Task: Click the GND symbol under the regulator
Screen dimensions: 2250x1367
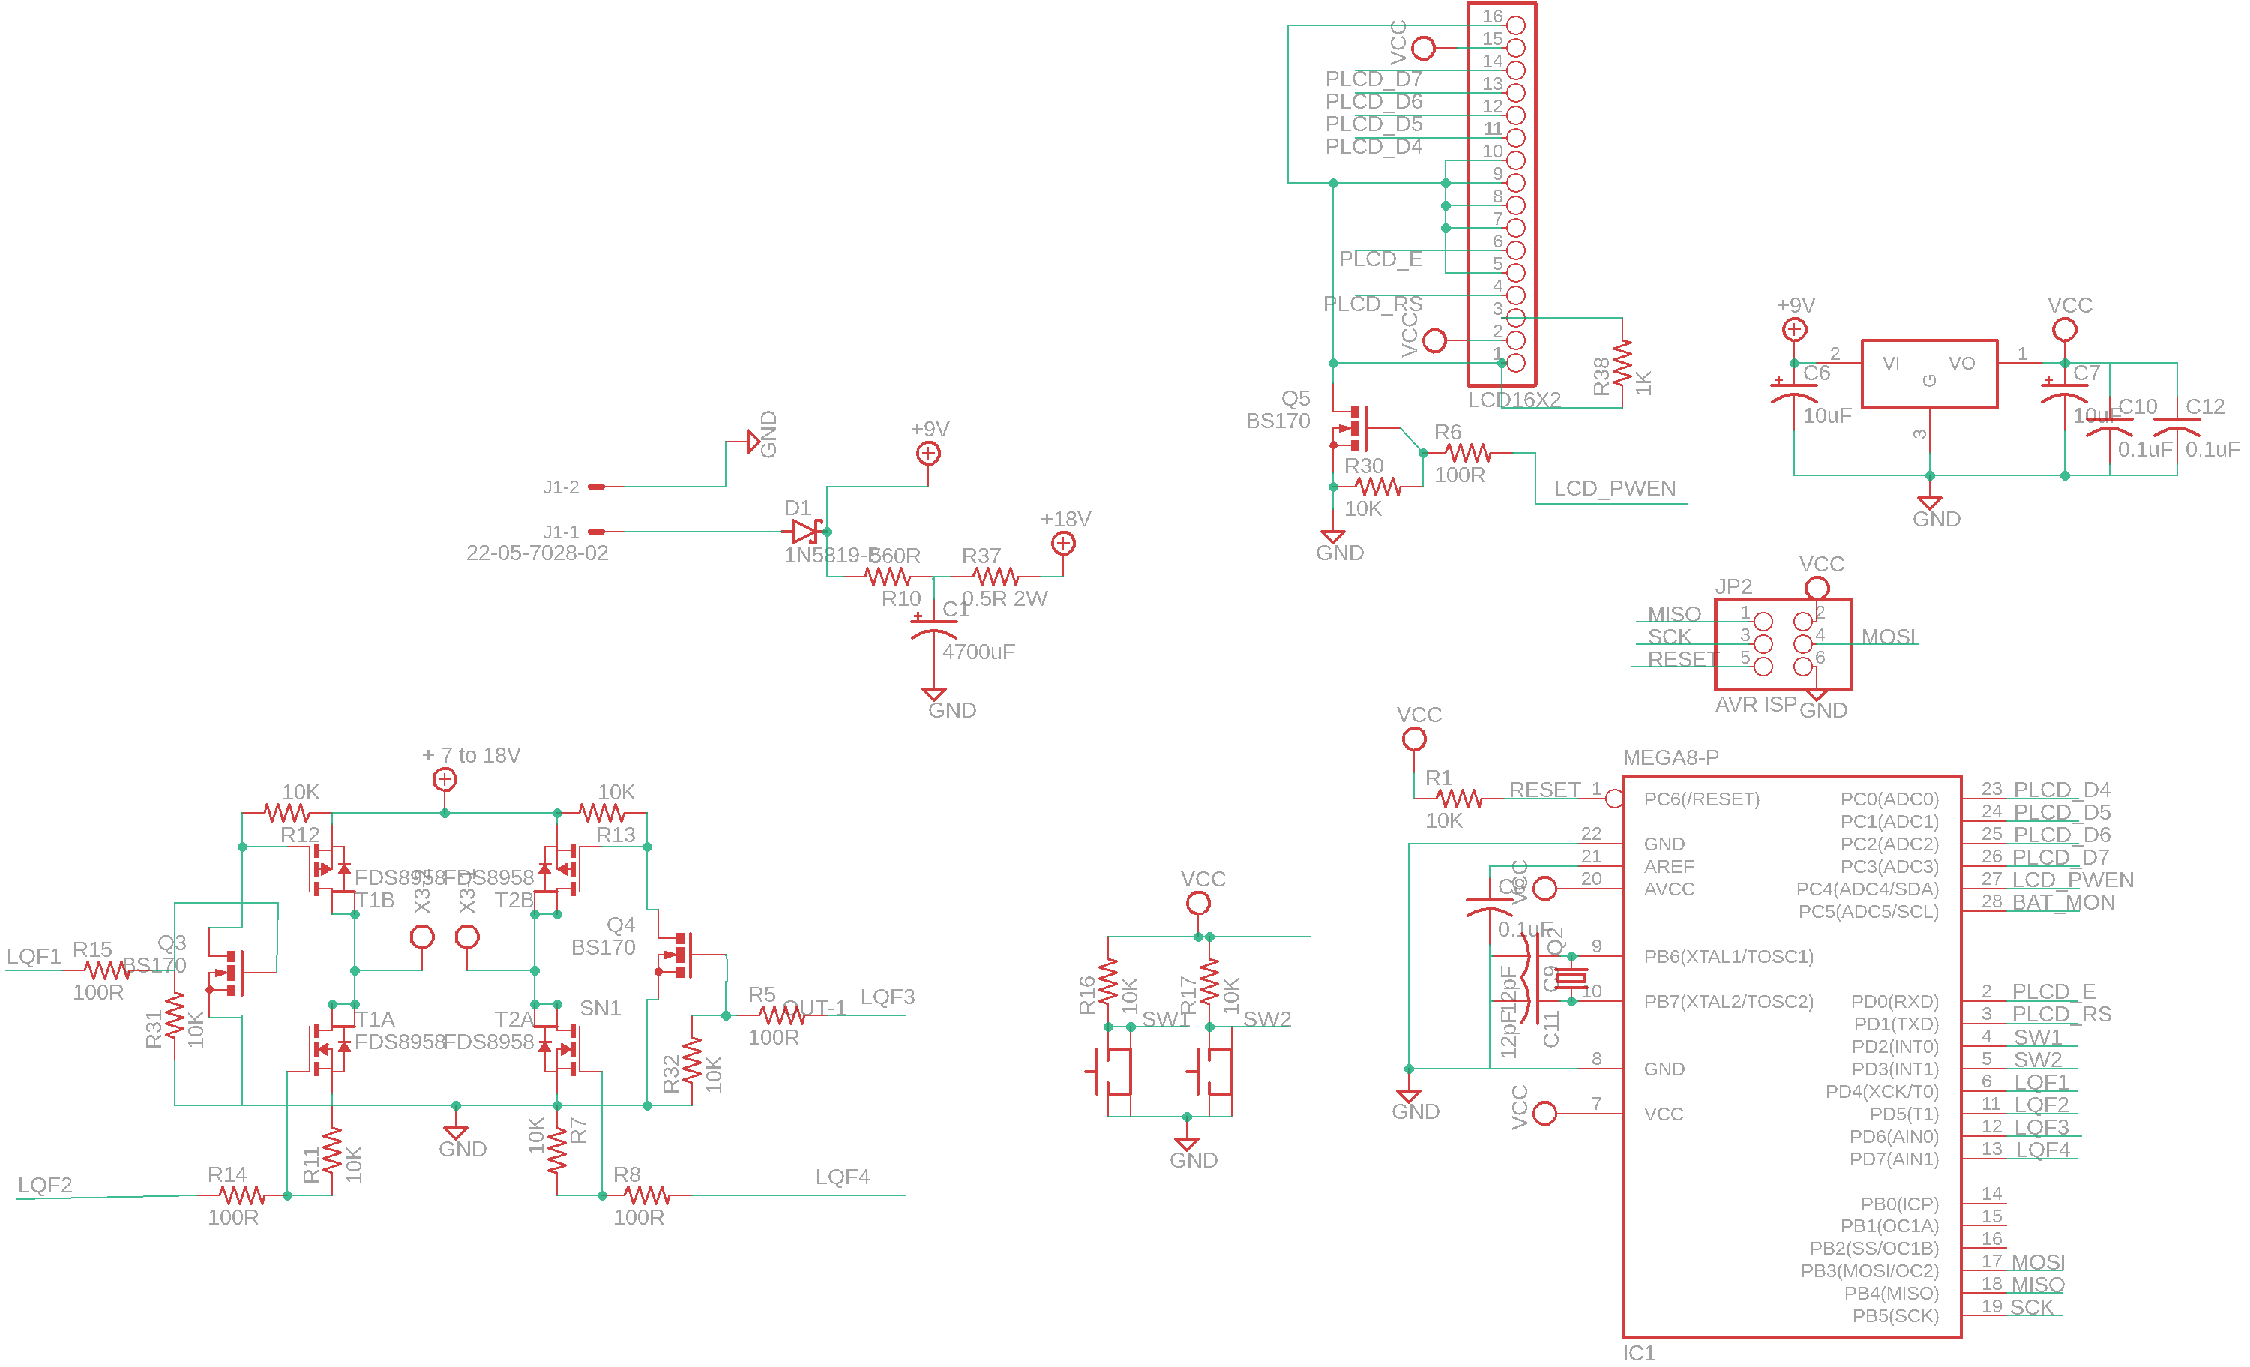Action: 1928,503
